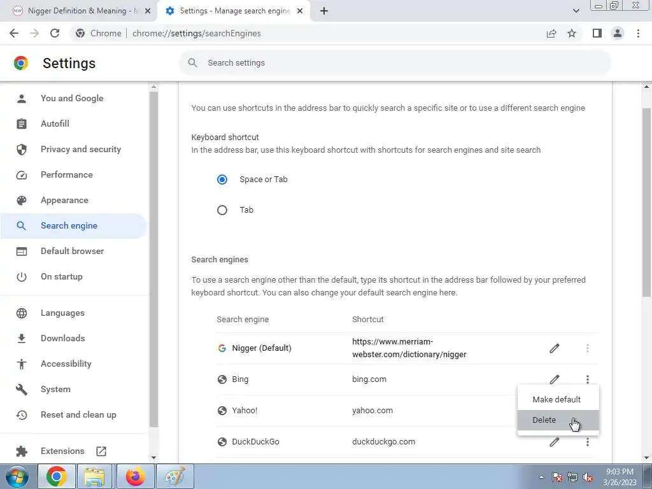Open Windows Explorer from the taskbar
652x489 pixels.
[94, 476]
